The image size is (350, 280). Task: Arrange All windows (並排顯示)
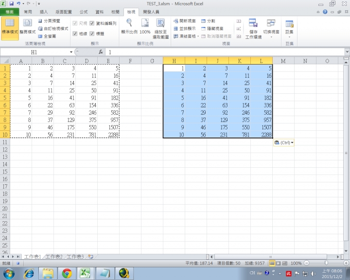tap(185, 29)
